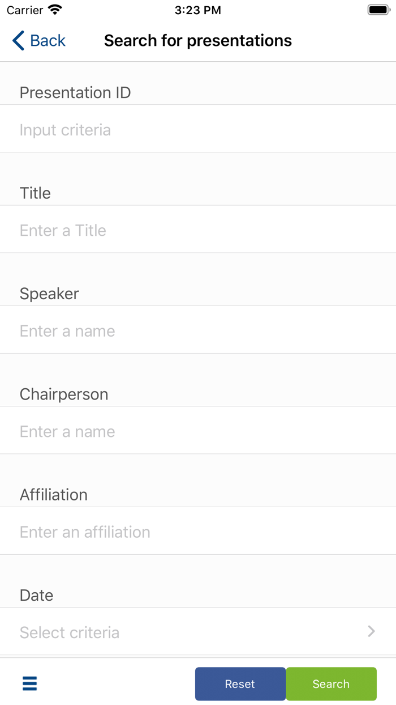Tap the Back chevron arrow icon
The height and width of the screenshot is (705, 396).
point(18,41)
